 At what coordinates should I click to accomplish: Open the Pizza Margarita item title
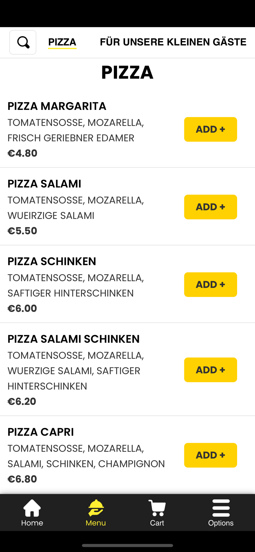(57, 106)
